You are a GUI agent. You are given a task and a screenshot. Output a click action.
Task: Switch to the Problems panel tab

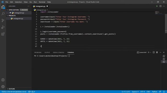coord(38,52)
